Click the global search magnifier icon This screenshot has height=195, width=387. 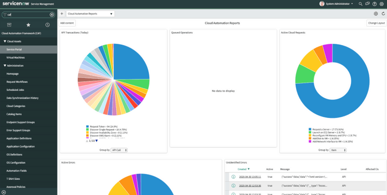360,4
